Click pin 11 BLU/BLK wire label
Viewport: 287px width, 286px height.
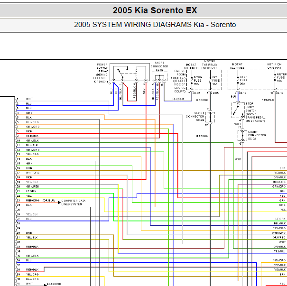32,145
